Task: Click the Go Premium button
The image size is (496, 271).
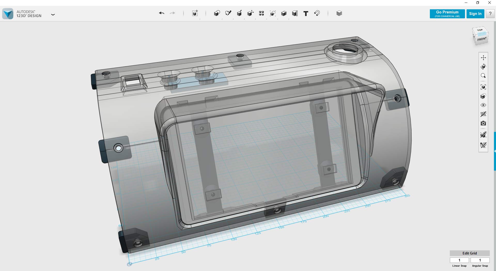Action: (447, 13)
